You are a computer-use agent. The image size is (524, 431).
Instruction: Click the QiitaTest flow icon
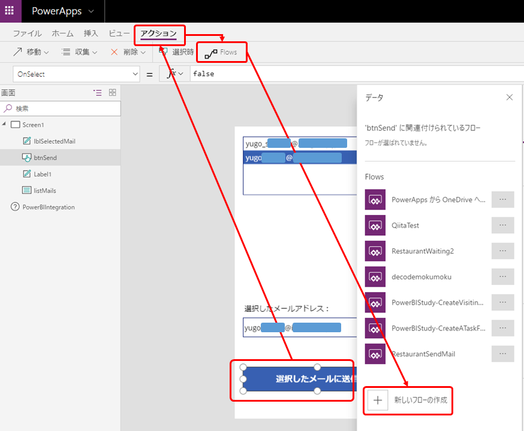(375, 225)
